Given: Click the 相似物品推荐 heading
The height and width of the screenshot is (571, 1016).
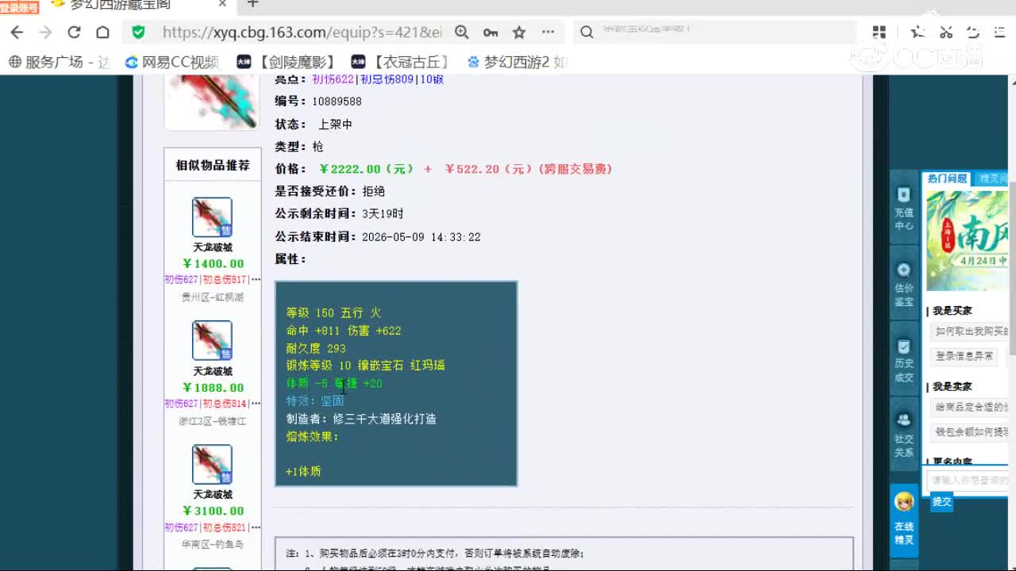Looking at the screenshot, I should (212, 165).
